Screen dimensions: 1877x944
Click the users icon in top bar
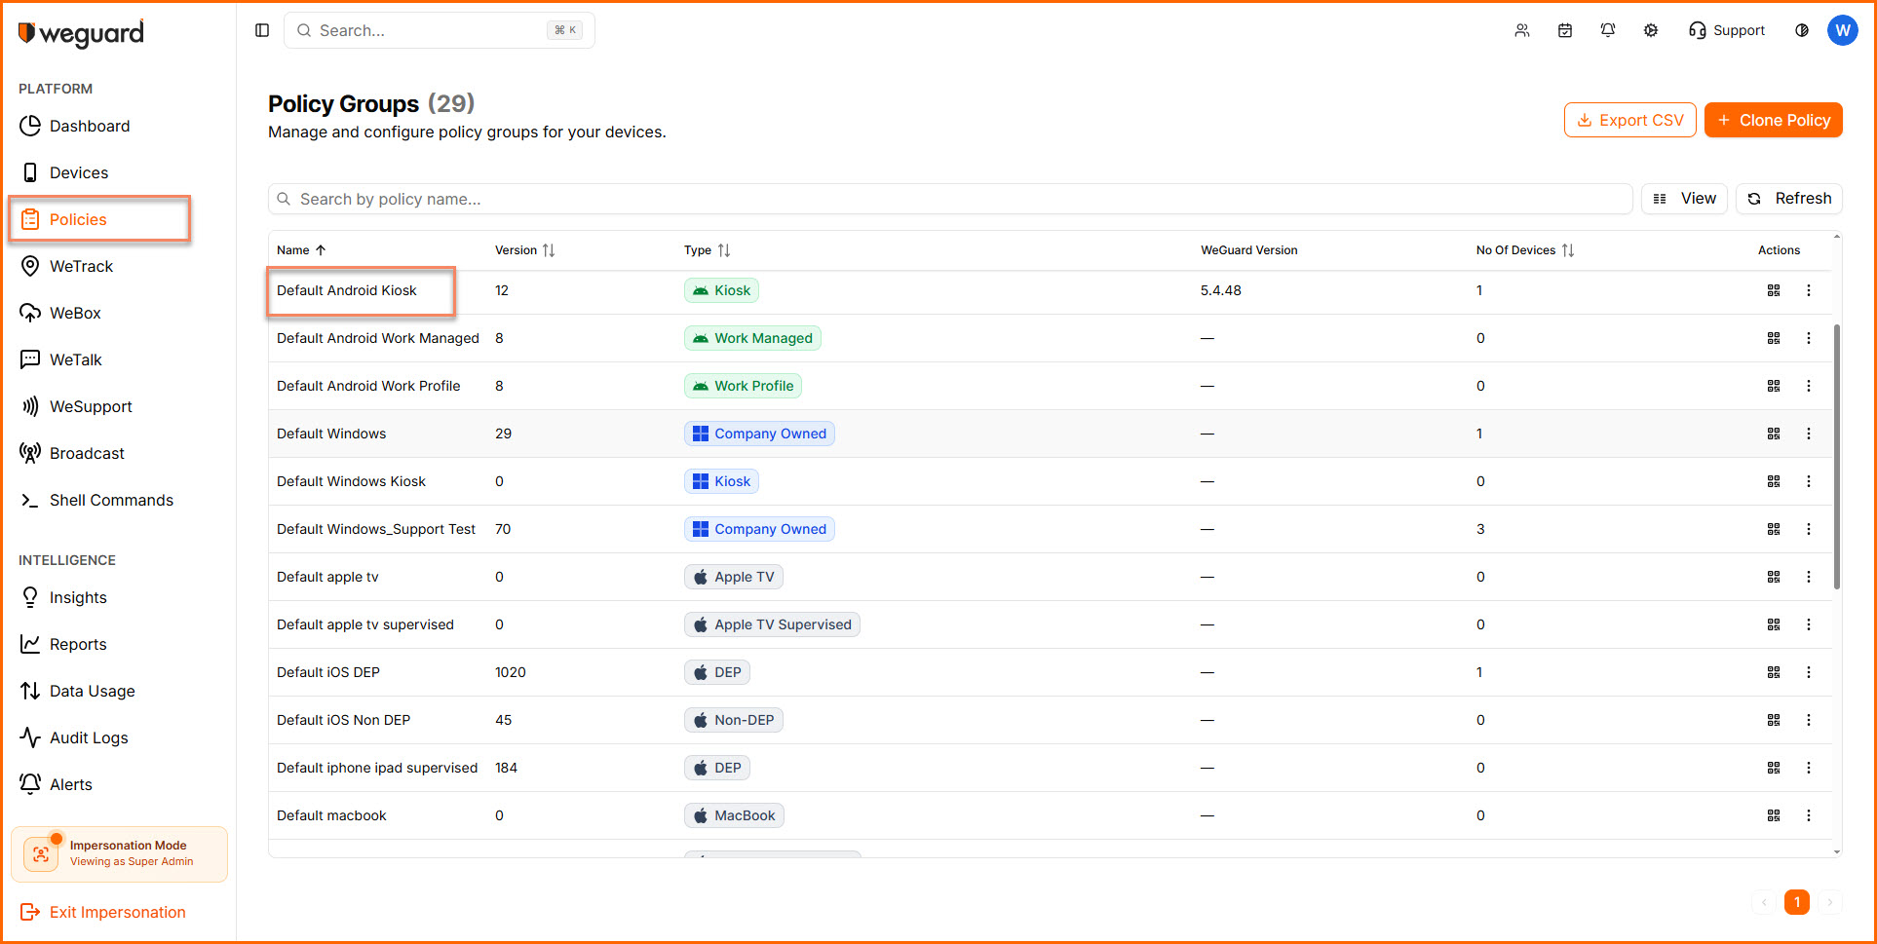1522,30
